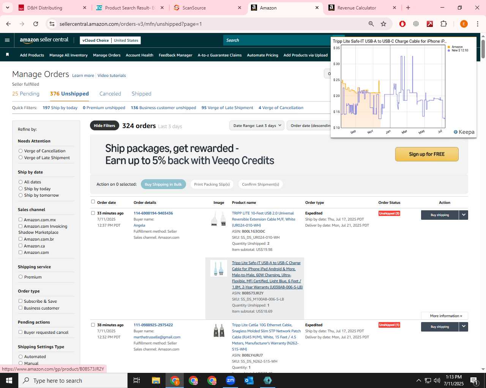Open the site information icon in address bar
The width and height of the screenshot is (486, 388).
click(52, 24)
